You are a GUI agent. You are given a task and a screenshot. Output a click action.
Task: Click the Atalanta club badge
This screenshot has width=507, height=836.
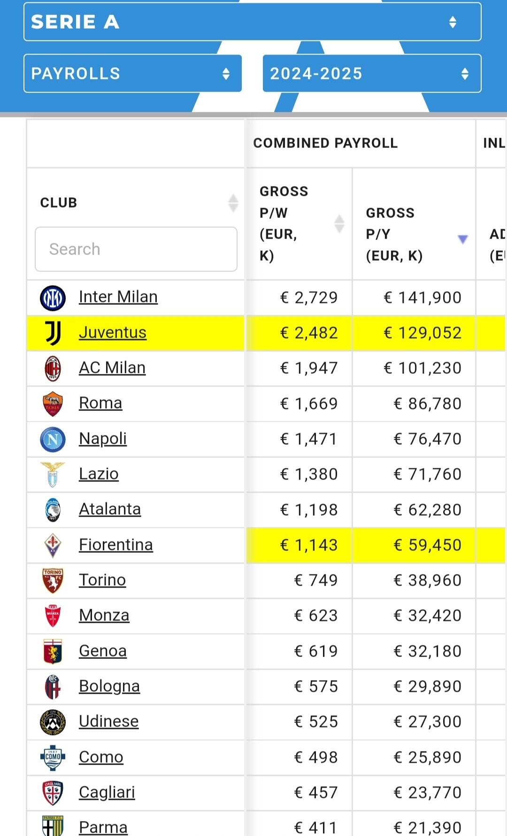53,510
